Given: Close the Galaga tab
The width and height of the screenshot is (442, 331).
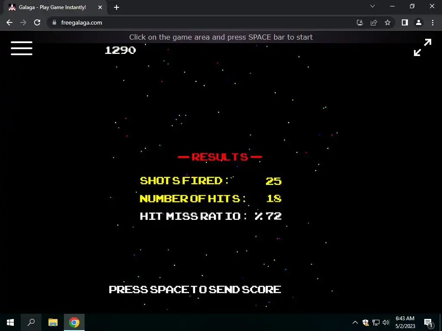Looking at the screenshot, I should pos(100,7).
